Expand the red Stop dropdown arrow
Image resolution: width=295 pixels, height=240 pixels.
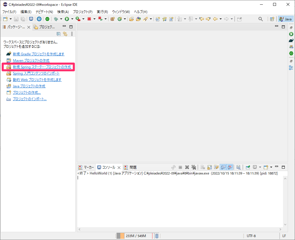[94, 19]
